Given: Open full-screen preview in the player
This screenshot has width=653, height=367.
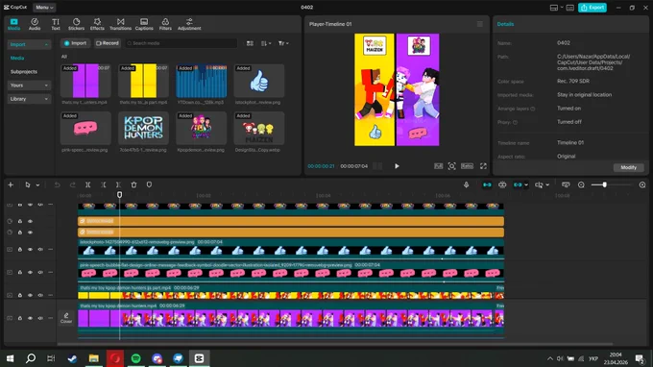Looking at the screenshot, I should pos(483,166).
